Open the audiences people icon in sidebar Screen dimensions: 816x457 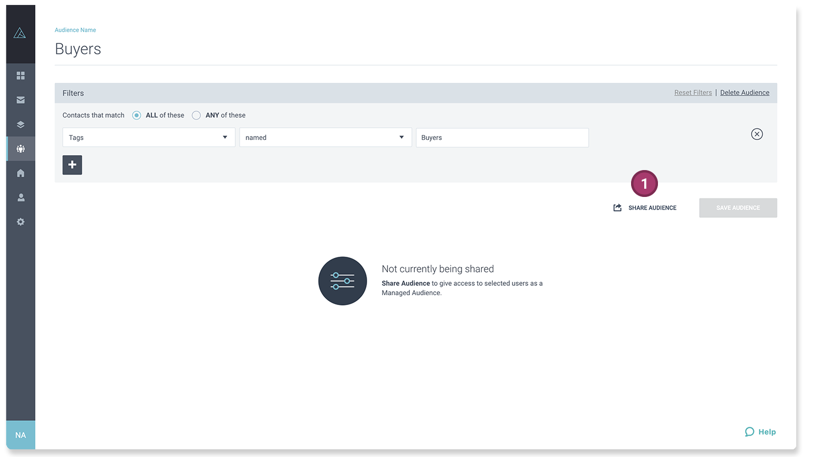[x=20, y=149]
